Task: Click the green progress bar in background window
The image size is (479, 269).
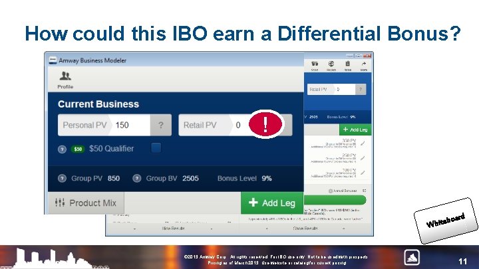Action: click(335, 200)
